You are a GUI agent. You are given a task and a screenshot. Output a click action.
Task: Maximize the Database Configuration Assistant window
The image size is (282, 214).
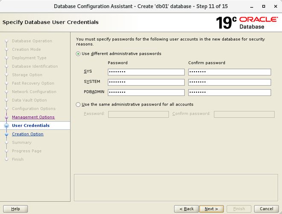pos(264,6)
